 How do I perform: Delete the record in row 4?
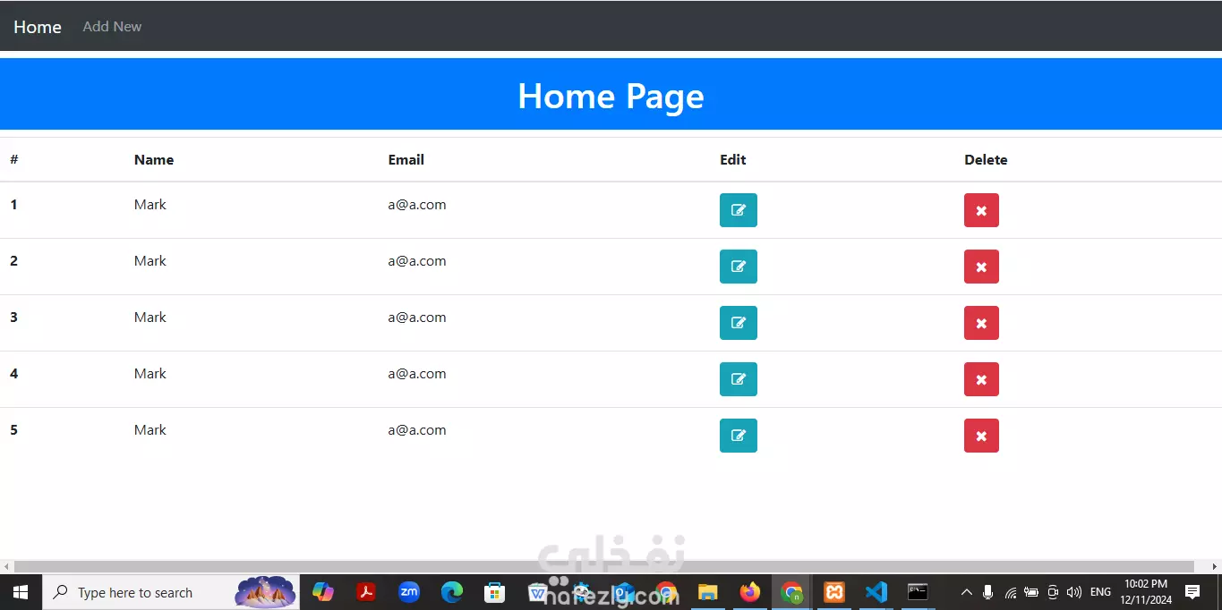pyautogui.click(x=981, y=379)
